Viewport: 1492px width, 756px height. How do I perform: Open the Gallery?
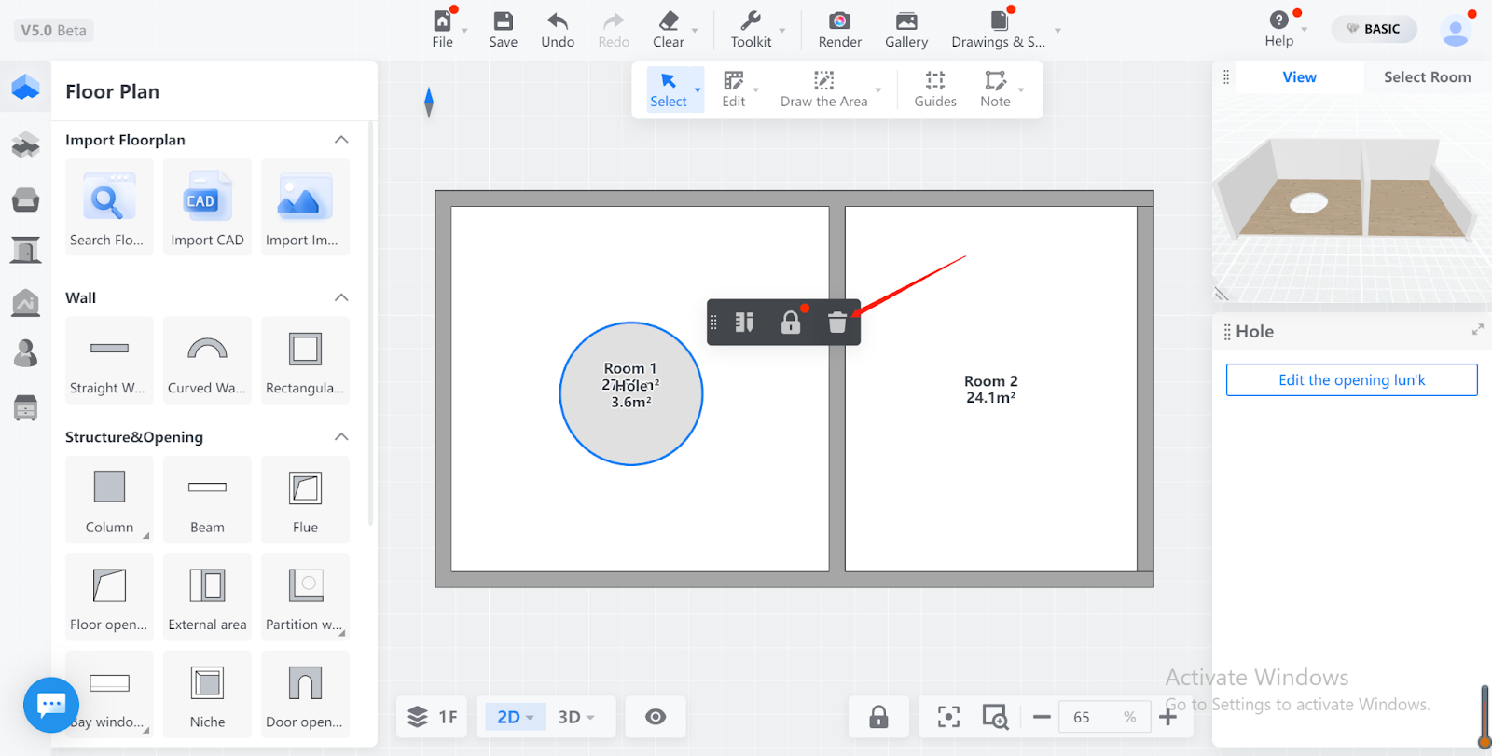pos(905,30)
